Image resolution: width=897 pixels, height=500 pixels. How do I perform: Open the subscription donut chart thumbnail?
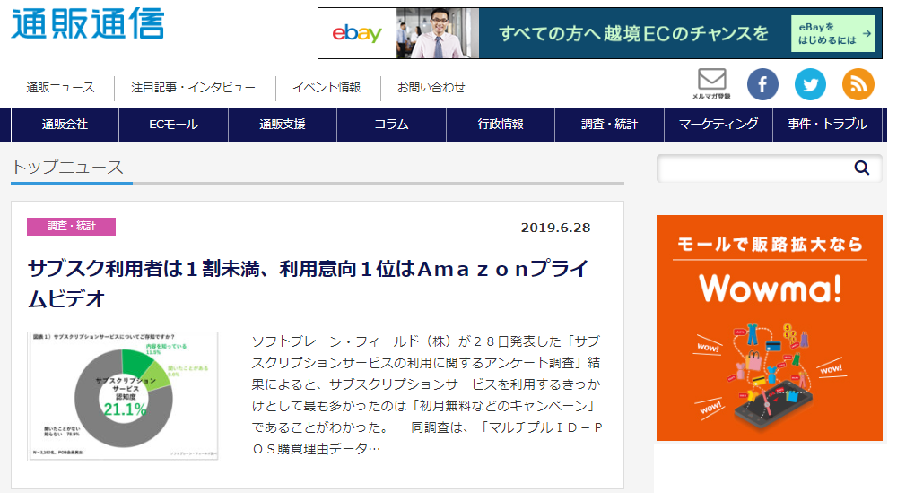[x=122, y=395]
